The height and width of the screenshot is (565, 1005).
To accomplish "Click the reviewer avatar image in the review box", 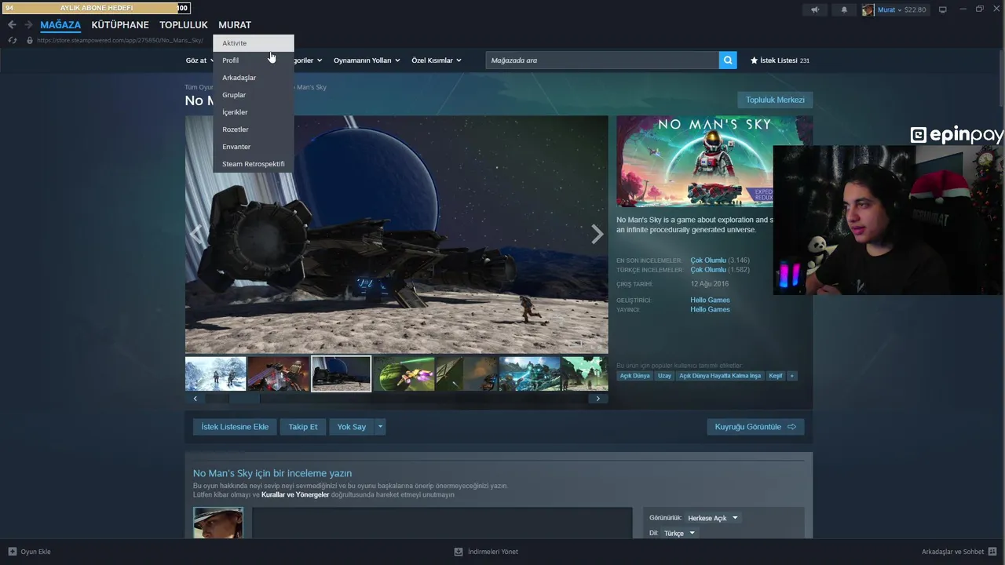I will (218, 523).
